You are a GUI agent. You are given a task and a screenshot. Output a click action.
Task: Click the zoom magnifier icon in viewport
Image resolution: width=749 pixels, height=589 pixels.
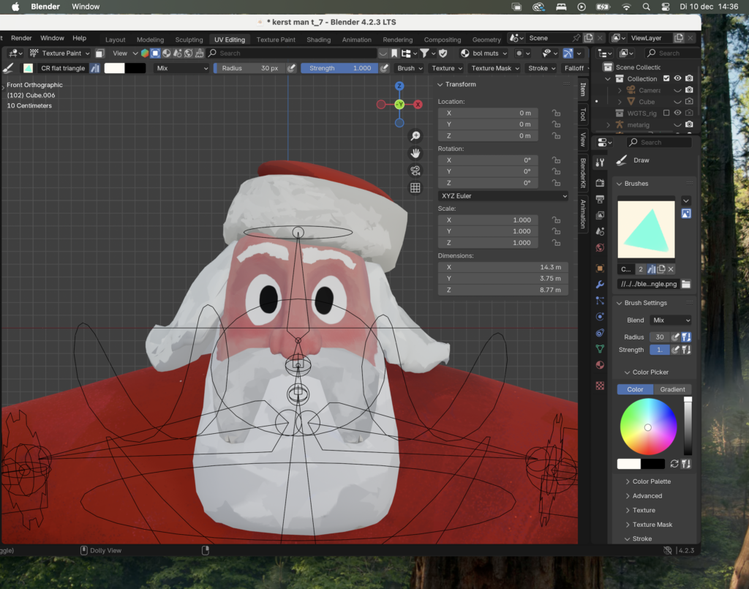pos(415,136)
